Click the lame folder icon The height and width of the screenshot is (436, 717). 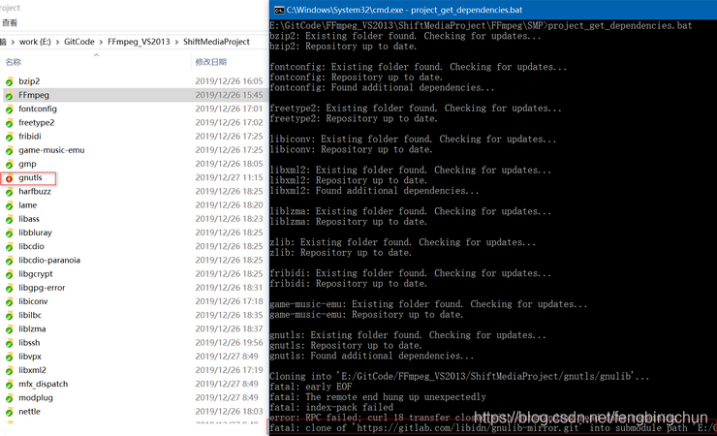9,205
